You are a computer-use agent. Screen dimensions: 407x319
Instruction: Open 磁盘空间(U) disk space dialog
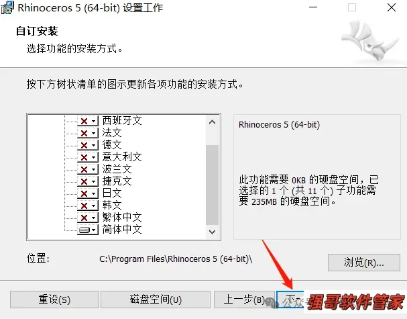(x=156, y=300)
